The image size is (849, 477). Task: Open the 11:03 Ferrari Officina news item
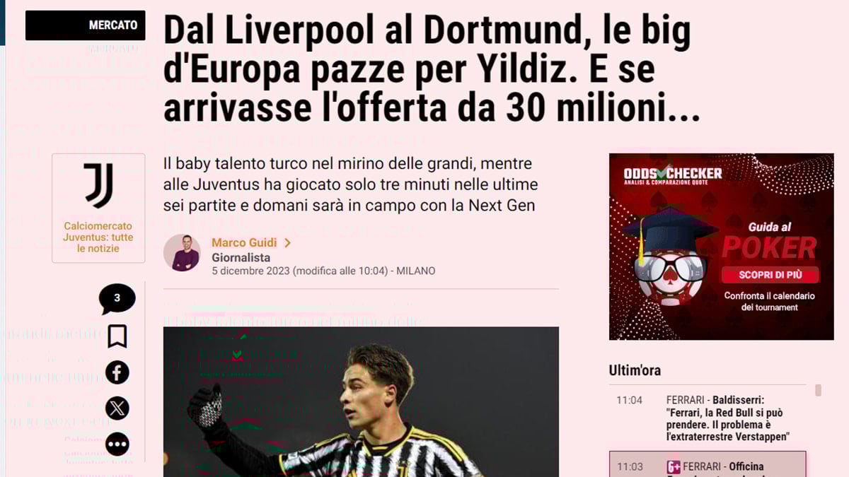pos(707,465)
